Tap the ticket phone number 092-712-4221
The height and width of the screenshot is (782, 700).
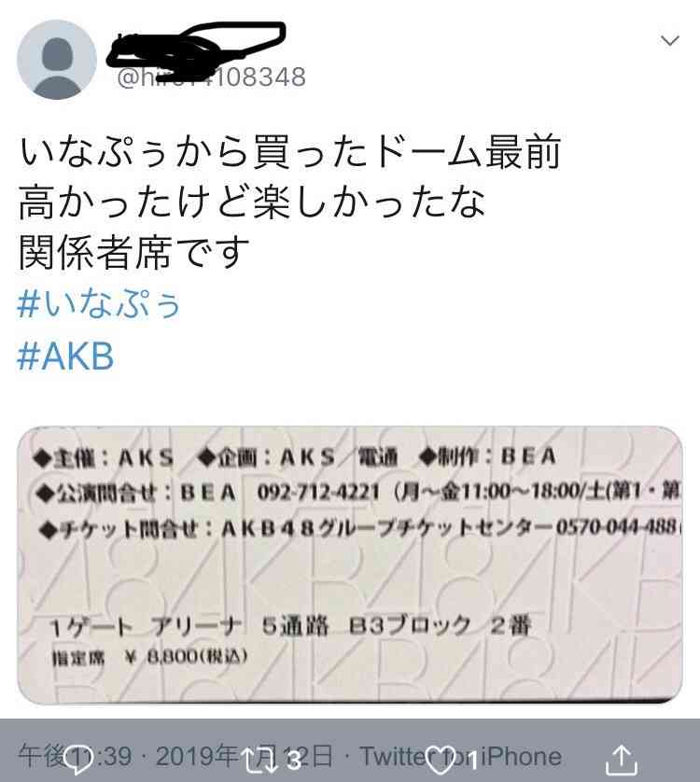318,494
